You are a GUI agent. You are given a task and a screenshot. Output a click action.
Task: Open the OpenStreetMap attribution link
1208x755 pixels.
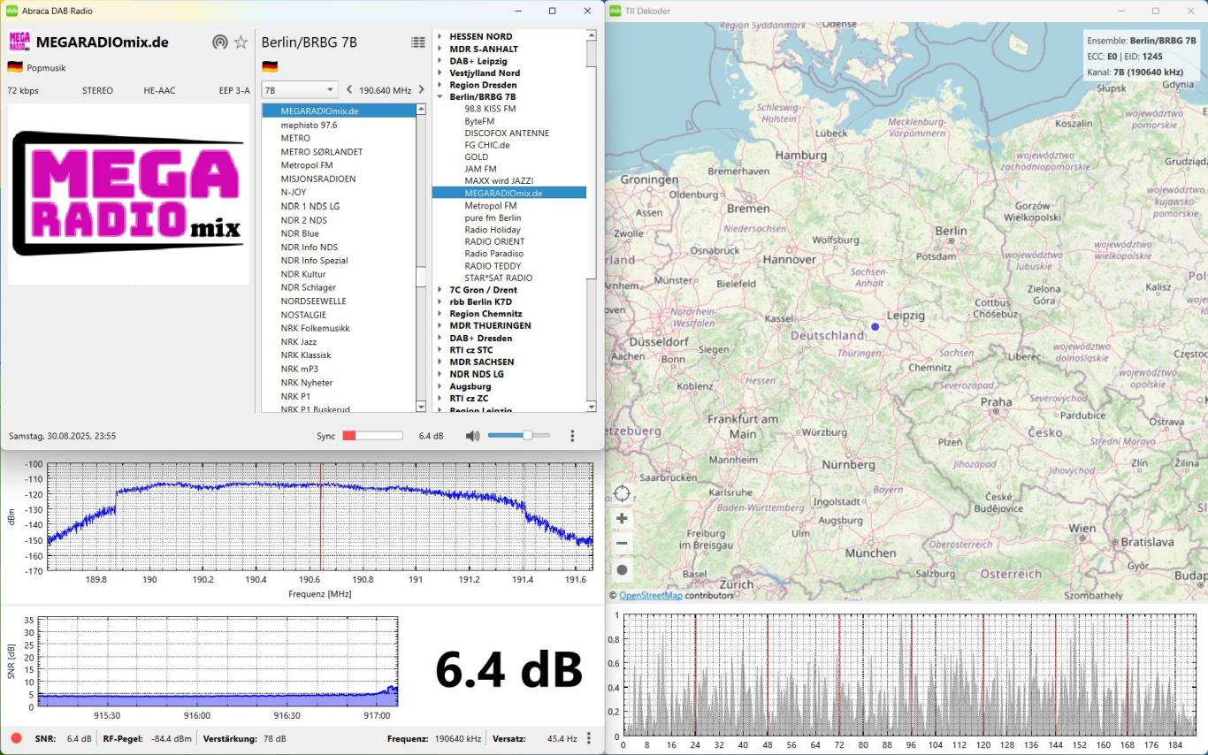pyautogui.click(x=650, y=596)
